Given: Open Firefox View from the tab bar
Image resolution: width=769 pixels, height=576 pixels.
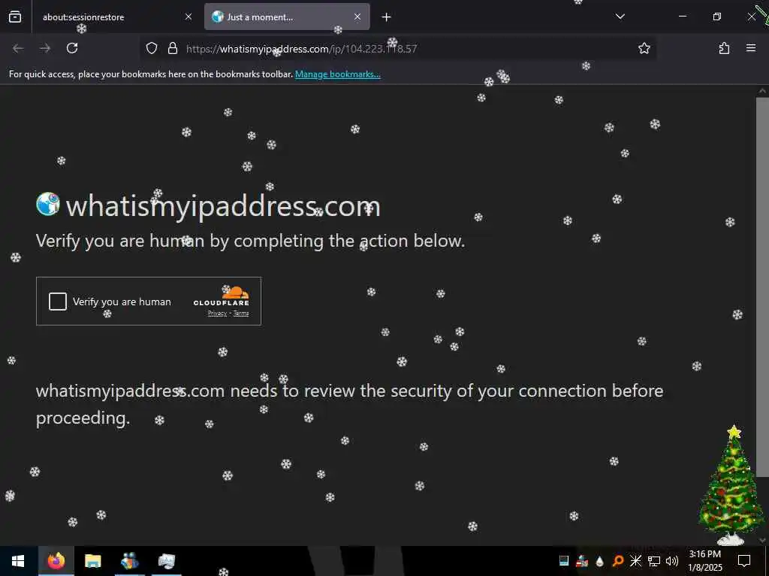Looking at the screenshot, I should pyautogui.click(x=15, y=17).
